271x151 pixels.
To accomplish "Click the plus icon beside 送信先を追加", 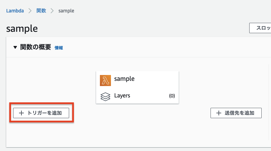I will (x=218, y=113).
